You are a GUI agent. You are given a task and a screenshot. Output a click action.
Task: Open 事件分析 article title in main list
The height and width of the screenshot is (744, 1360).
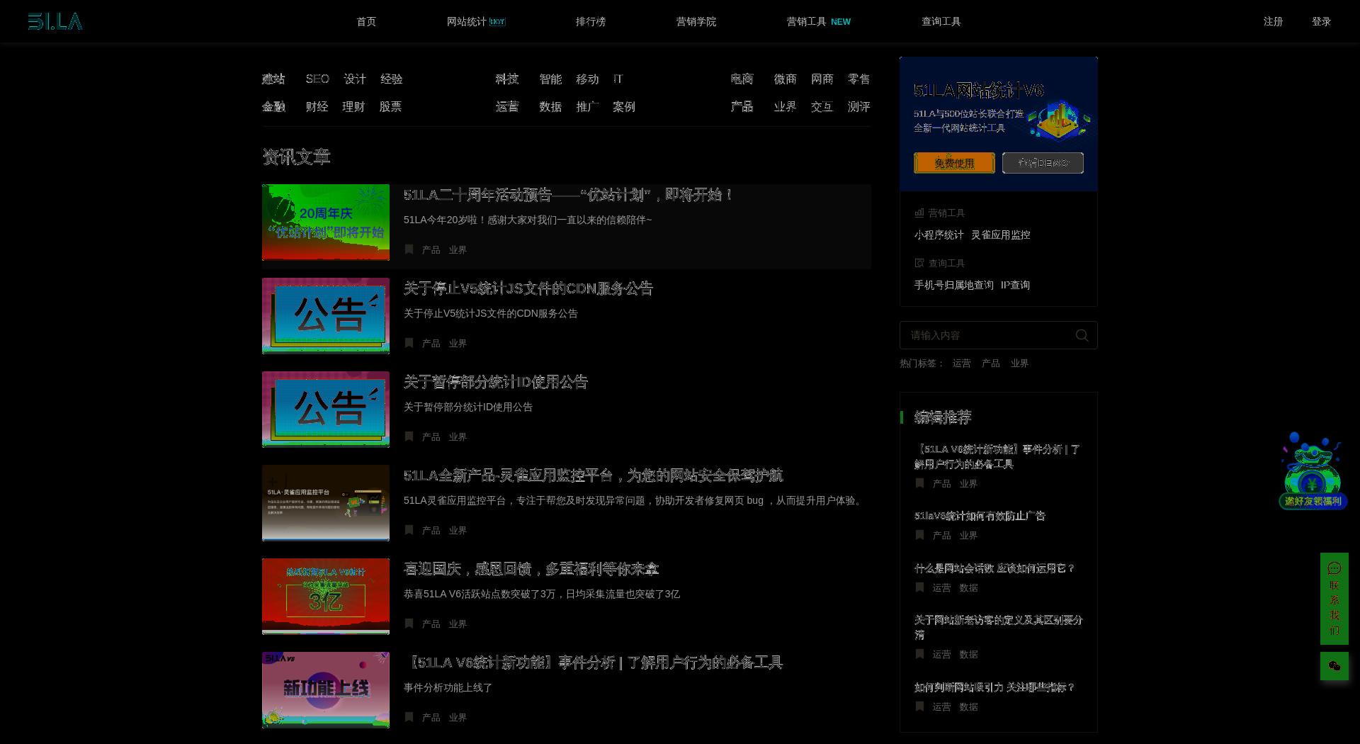click(x=594, y=663)
